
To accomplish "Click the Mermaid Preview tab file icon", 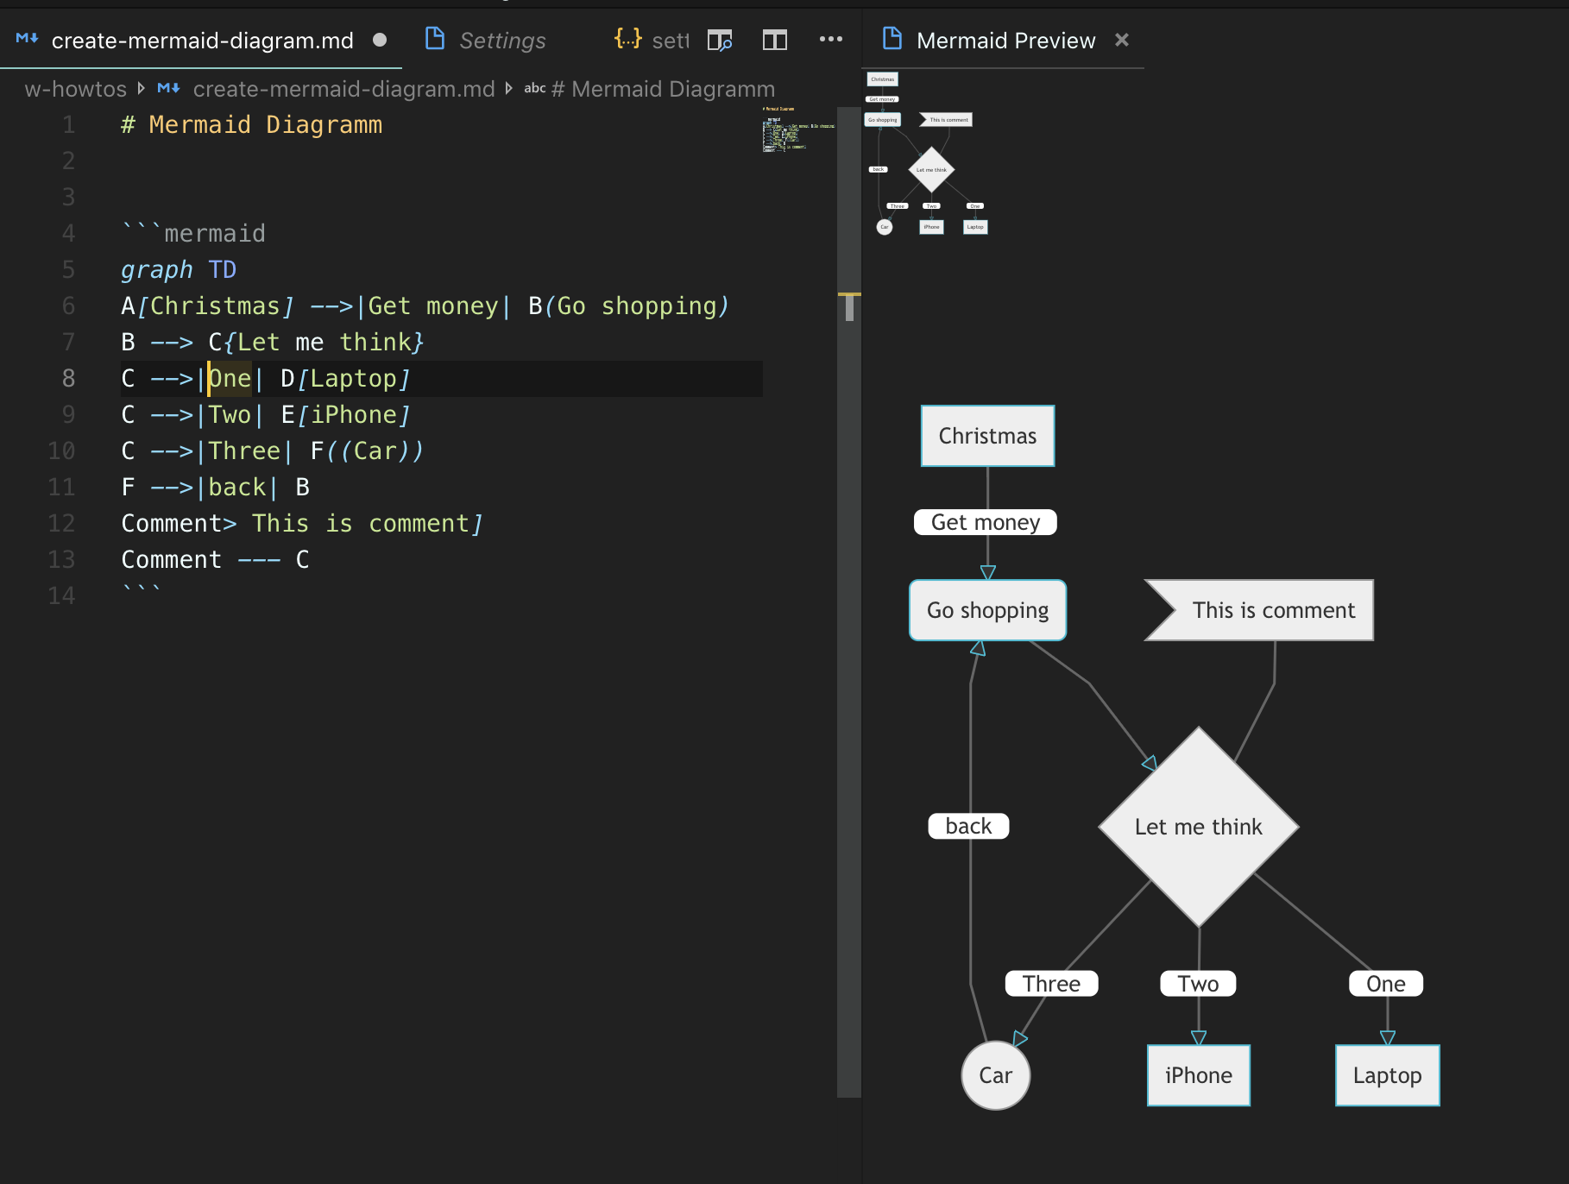I will [892, 39].
